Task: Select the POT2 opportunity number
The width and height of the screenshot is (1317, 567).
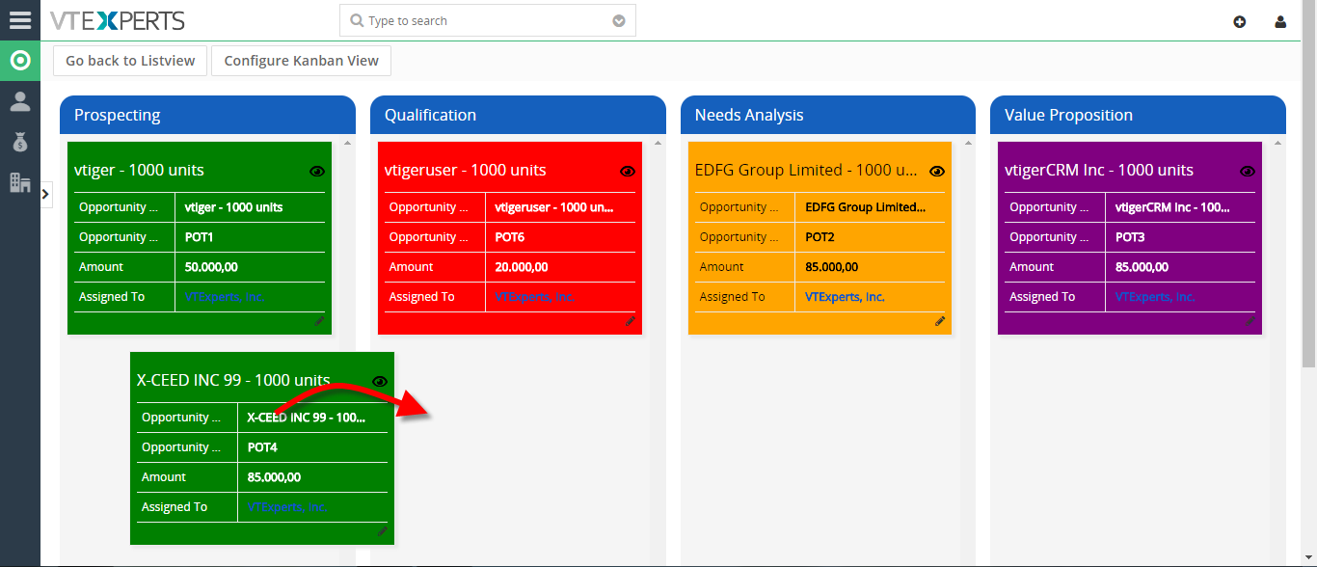Action: click(x=820, y=237)
